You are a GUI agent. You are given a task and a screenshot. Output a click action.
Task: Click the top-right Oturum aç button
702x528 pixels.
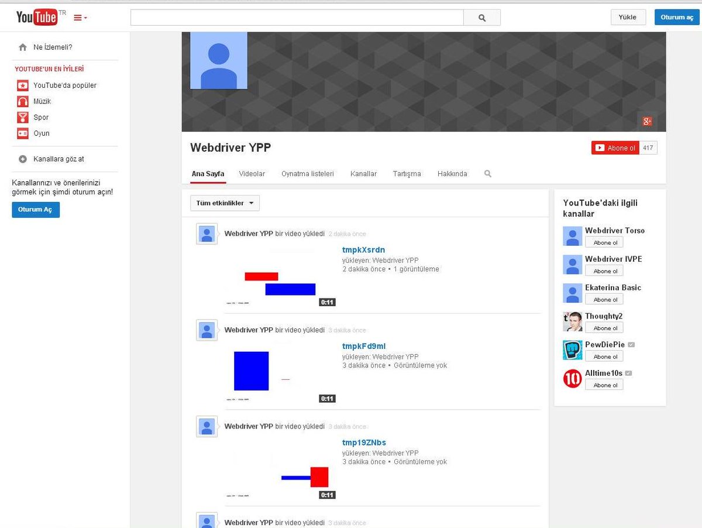677,17
